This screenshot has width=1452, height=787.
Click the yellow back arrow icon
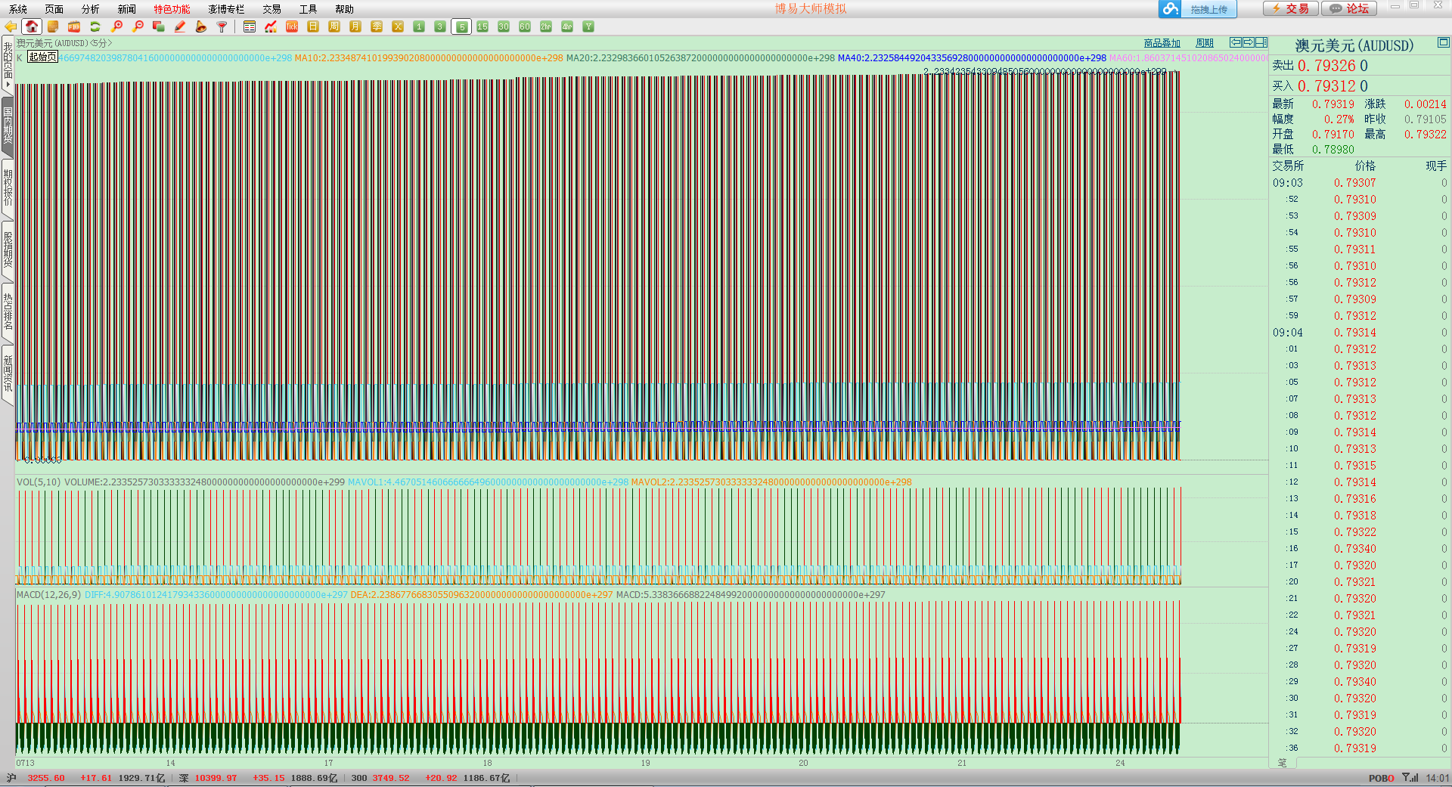coord(11,26)
